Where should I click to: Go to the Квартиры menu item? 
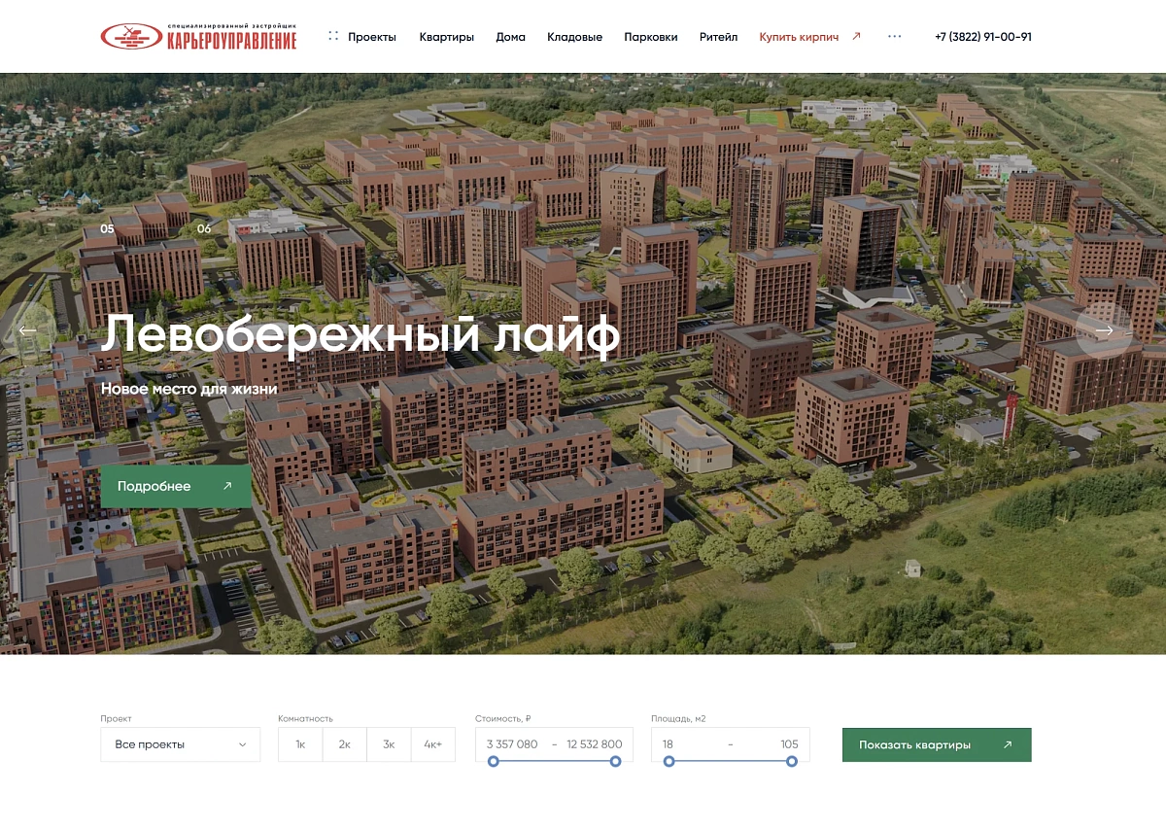point(446,36)
